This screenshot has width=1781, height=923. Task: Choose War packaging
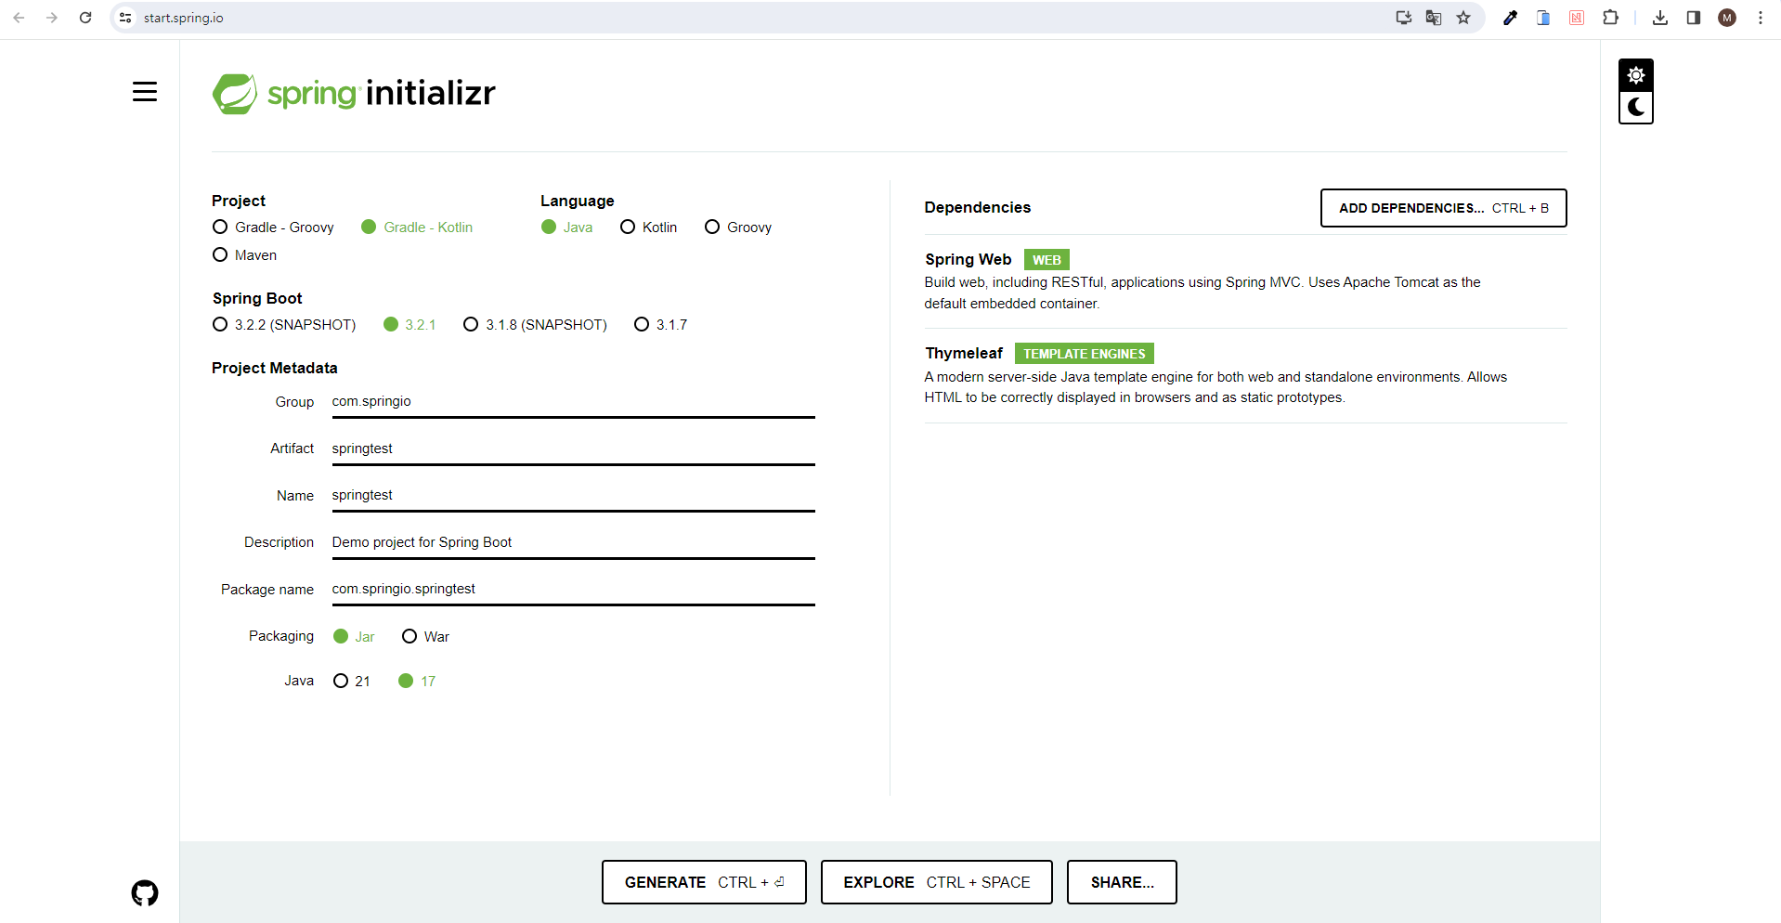tap(426, 637)
